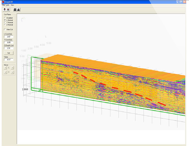This screenshot has height=146, width=189.
Task: Open the File menu
Action: point(4,5)
